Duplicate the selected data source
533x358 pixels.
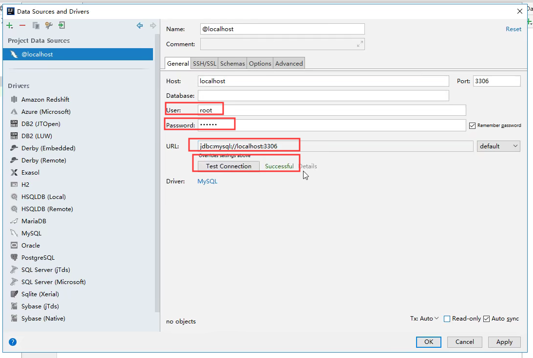click(x=36, y=25)
